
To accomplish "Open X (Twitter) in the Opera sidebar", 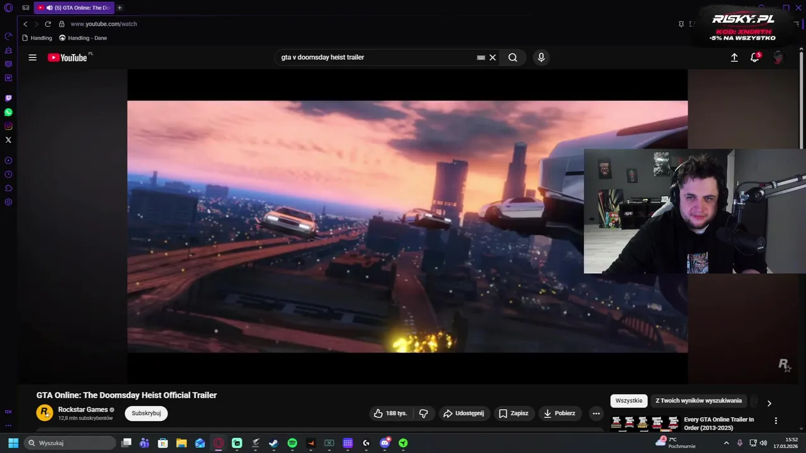I will [x=8, y=140].
